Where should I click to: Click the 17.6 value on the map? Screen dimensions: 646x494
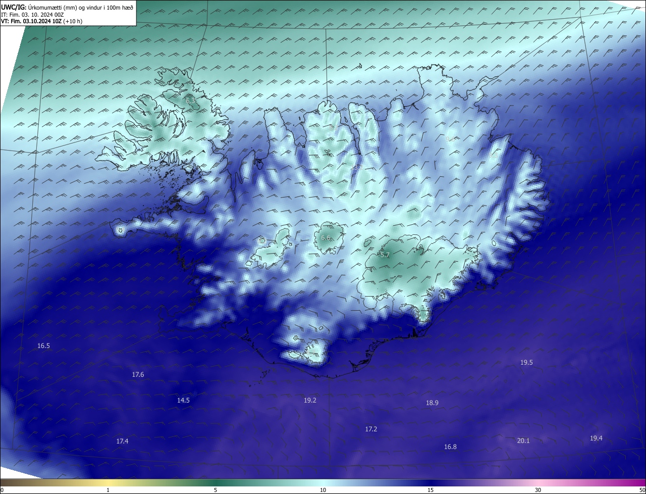coord(138,375)
